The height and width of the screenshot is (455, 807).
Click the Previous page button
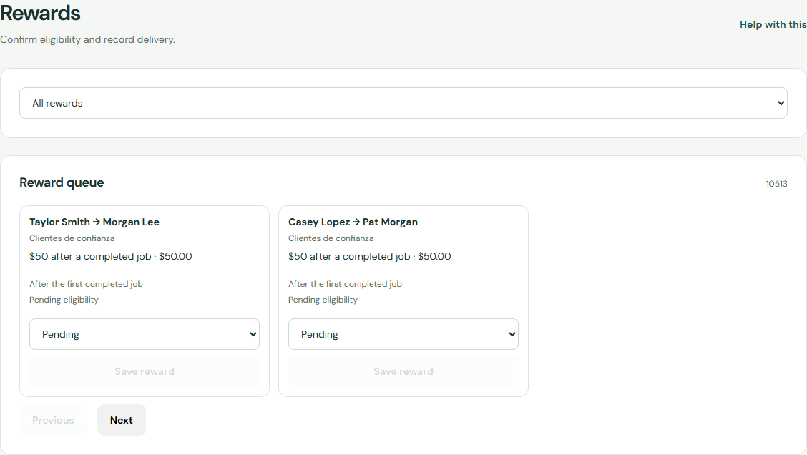(x=53, y=420)
